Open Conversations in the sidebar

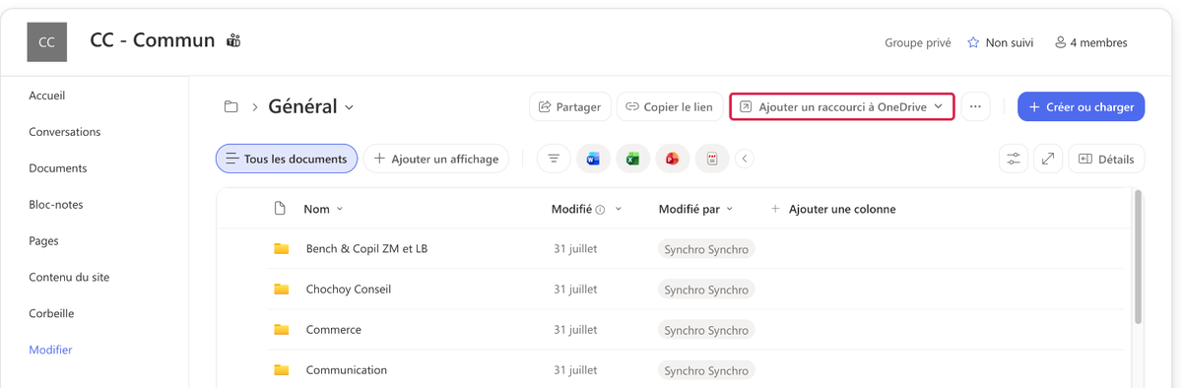pyautogui.click(x=65, y=132)
